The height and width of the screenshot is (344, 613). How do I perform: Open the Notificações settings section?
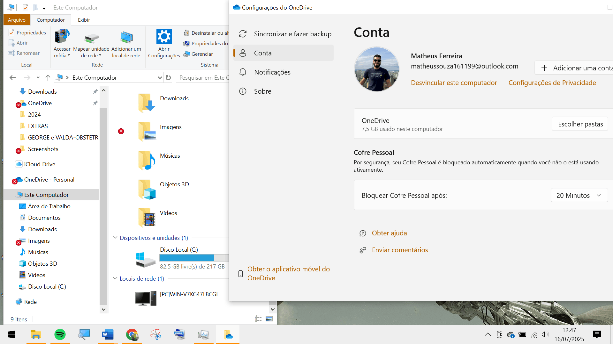(284, 72)
